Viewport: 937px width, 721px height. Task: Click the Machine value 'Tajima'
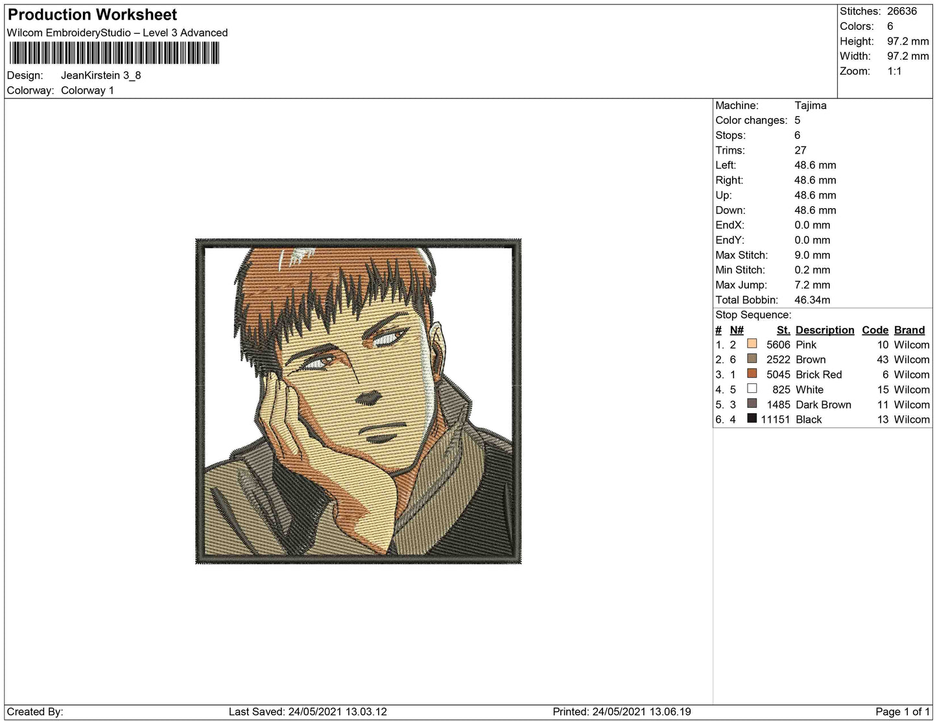(811, 105)
